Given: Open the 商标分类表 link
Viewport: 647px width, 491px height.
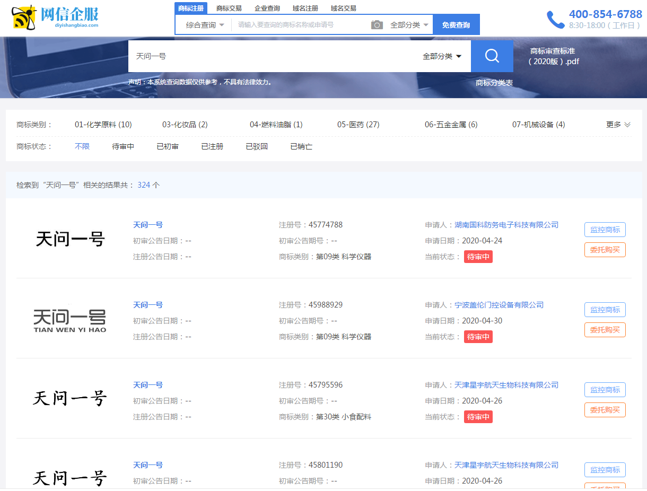Looking at the screenshot, I should click(x=494, y=83).
